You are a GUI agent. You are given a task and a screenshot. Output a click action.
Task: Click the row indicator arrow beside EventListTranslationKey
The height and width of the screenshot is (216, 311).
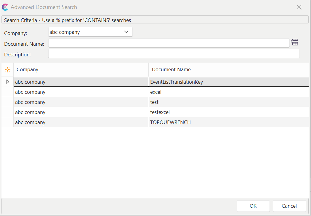(x=8, y=82)
